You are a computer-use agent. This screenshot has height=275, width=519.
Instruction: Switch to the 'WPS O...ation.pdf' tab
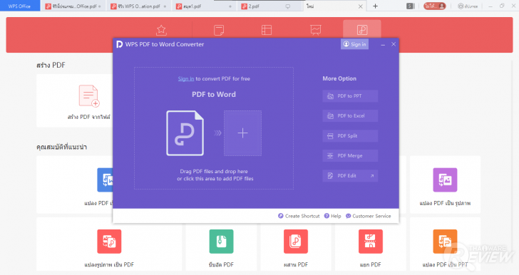click(x=139, y=6)
